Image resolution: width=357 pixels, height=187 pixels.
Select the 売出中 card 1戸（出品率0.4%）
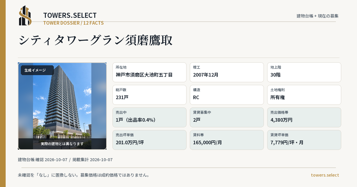point(149,117)
